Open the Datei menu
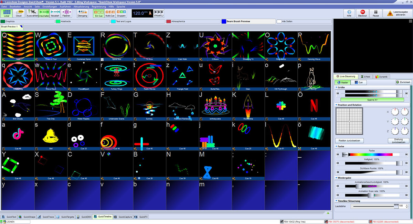Viewport: 413px width, 224px height. [4, 7]
